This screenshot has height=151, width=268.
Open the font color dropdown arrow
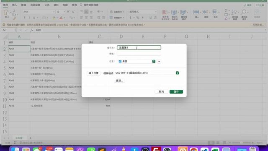64,18
